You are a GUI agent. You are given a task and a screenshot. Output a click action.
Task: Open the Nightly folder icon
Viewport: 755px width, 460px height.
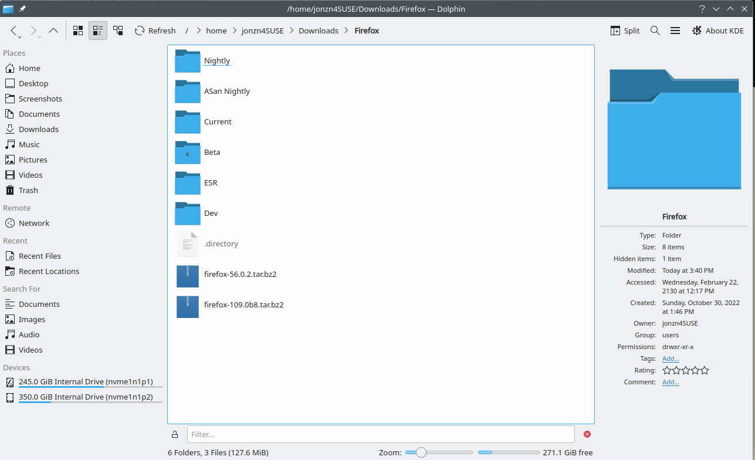click(x=188, y=61)
